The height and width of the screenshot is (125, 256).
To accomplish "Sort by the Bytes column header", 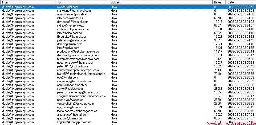I will (219, 2).
